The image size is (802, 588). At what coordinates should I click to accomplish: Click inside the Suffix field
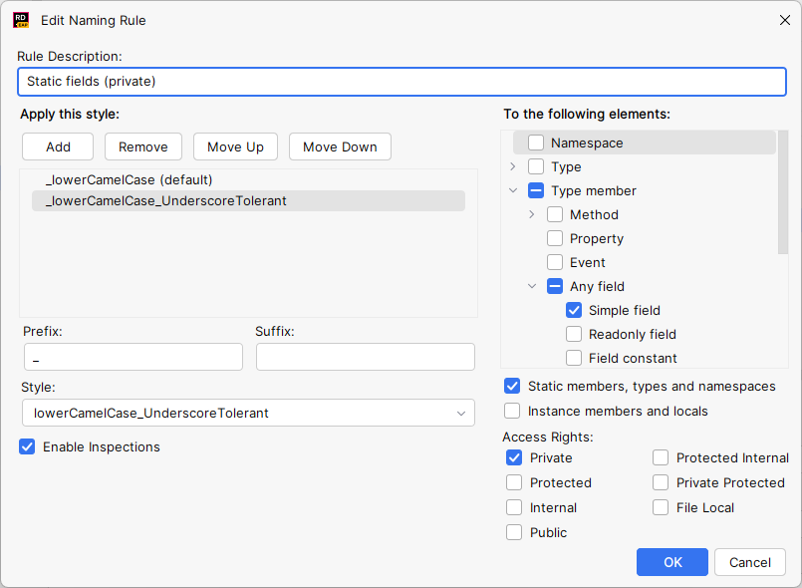pos(365,356)
